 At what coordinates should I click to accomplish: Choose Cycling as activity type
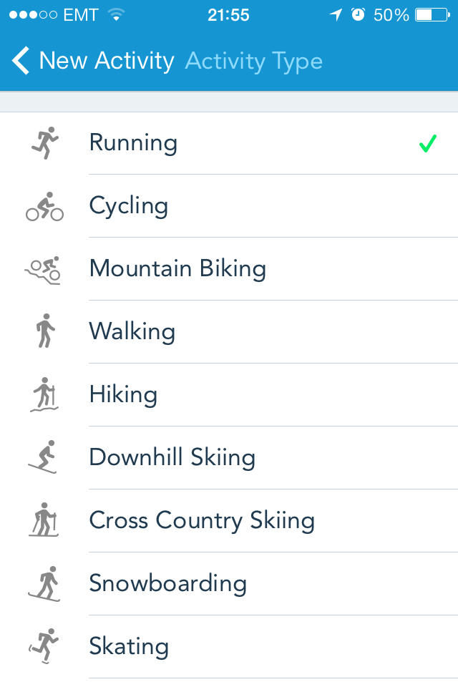pyautogui.click(x=129, y=206)
